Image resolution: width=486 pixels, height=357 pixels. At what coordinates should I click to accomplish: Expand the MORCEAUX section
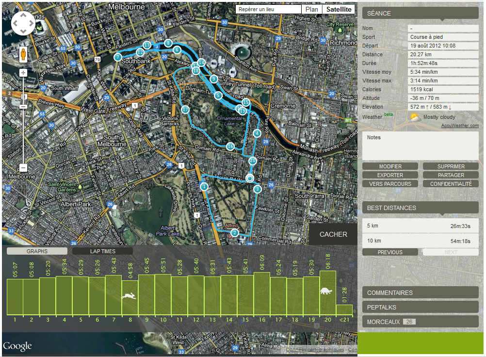point(420,322)
